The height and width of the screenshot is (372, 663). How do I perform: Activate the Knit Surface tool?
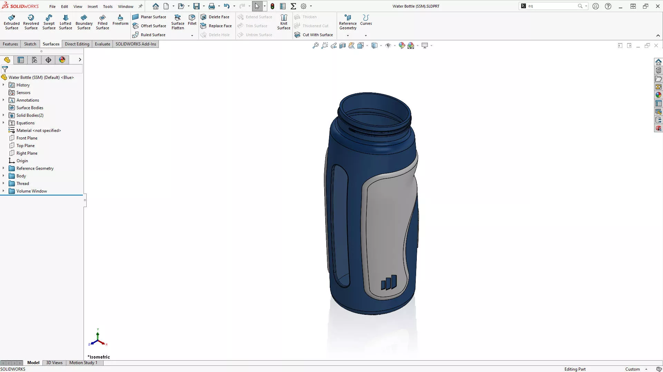[x=284, y=22]
